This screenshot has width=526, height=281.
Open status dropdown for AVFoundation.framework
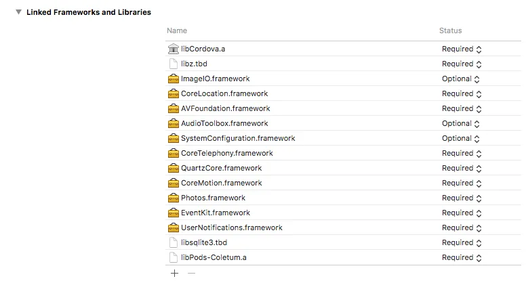click(x=462, y=109)
